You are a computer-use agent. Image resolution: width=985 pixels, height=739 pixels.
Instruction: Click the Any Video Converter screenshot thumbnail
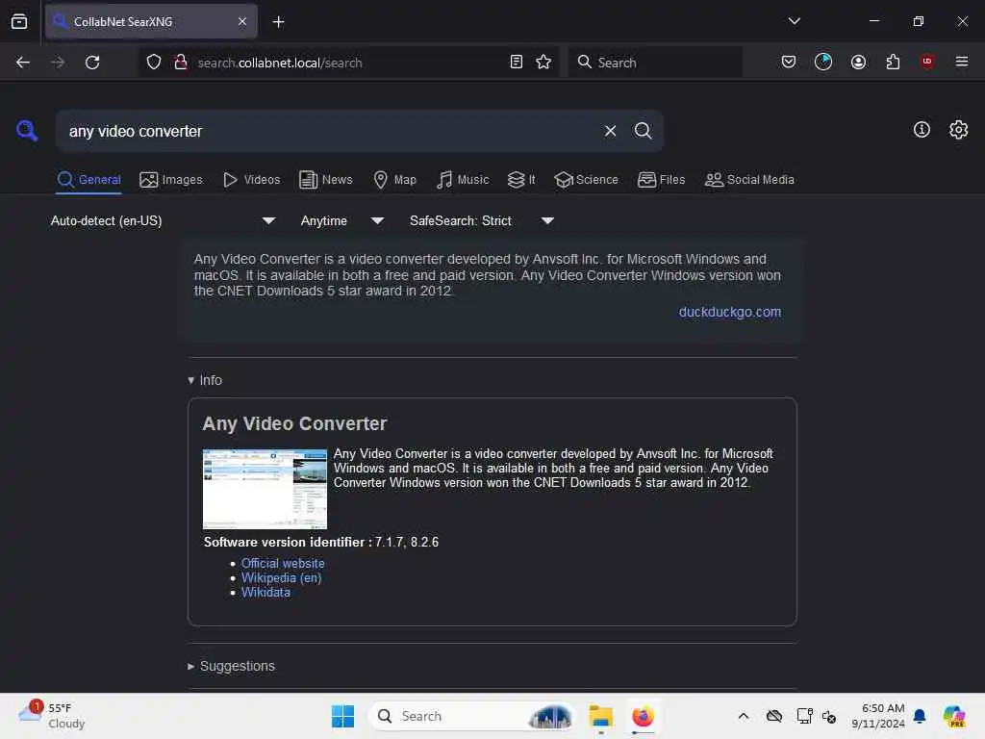(x=265, y=489)
